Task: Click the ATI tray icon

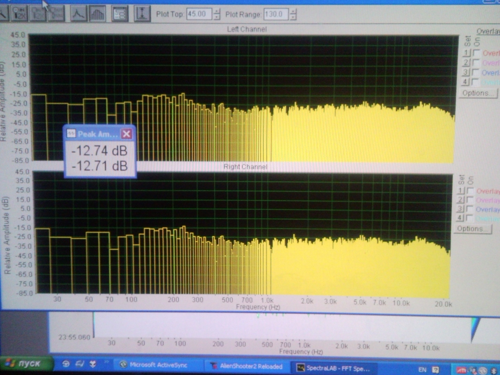Action: coord(462,370)
